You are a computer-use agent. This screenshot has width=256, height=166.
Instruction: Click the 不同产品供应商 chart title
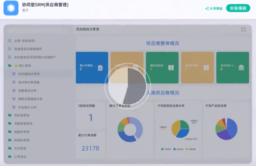click(x=216, y=106)
